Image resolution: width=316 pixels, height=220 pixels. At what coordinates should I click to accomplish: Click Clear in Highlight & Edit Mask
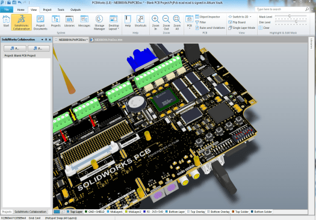pos(264,28)
